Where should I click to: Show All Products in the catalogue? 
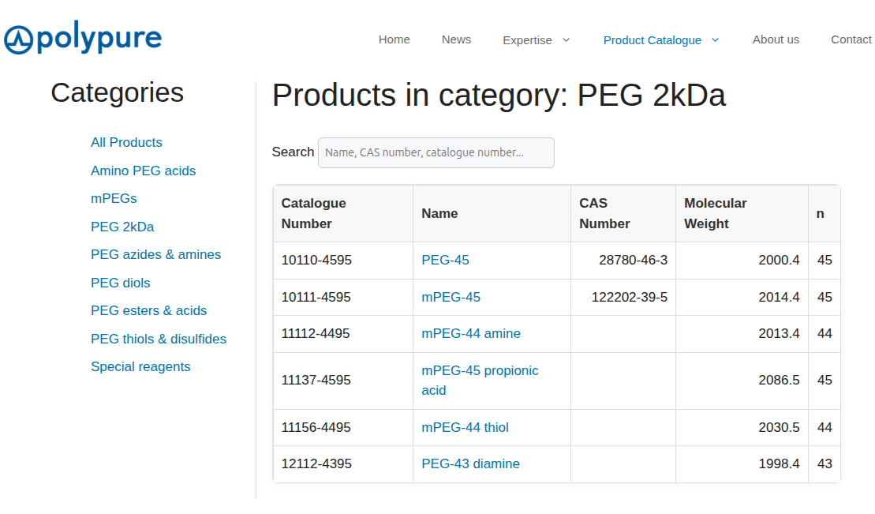[126, 142]
